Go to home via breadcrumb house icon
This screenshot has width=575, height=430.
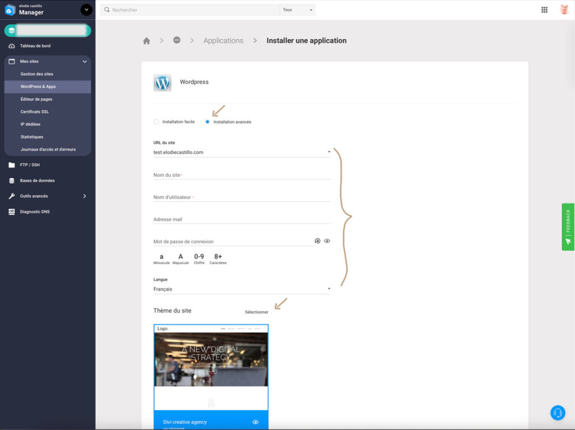point(147,41)
